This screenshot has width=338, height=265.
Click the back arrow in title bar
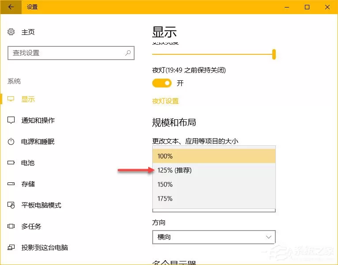[11, 7]
